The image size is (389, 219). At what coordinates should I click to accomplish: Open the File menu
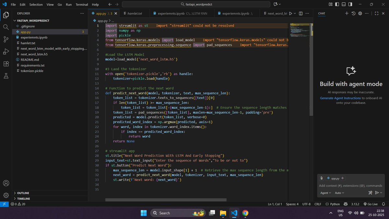coord(13,5)
